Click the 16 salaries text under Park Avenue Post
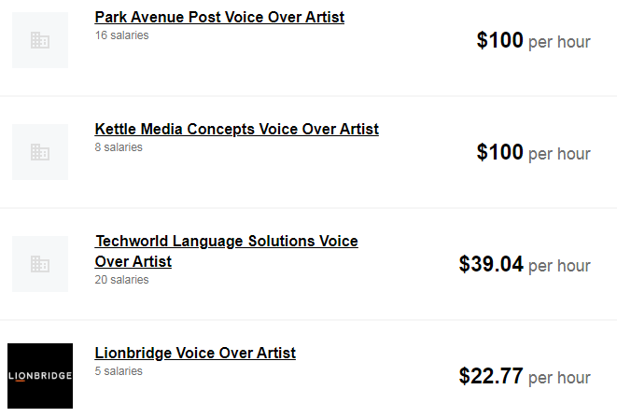The height and width of the screenshot is (417, 617). tap(121, 35)
